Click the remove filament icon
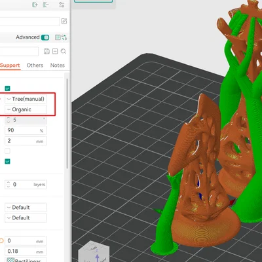The image size is (262, 262). tap(46, 5)
